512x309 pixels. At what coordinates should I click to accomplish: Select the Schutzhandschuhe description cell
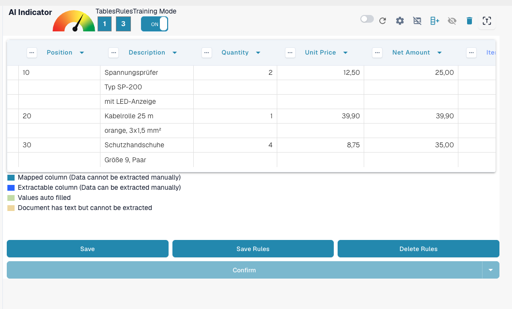click(x=147, y=145)
